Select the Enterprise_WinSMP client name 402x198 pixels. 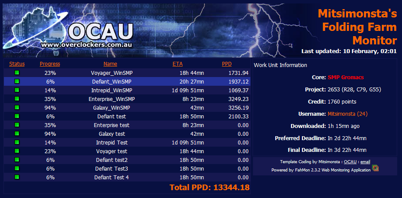point(112,99)
